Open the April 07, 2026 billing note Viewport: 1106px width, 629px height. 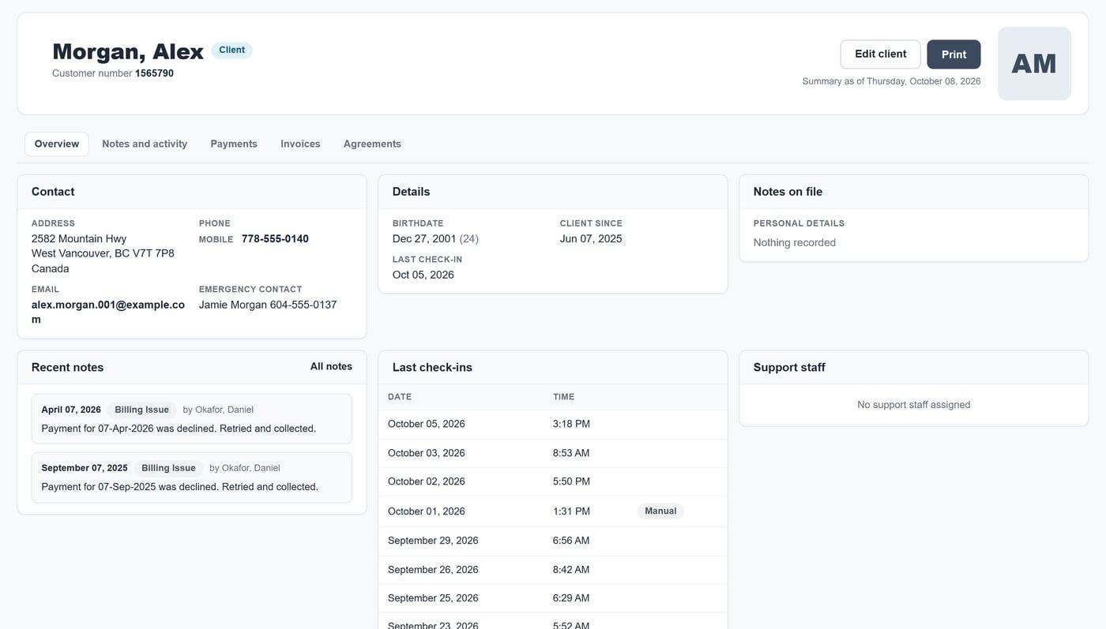tap(192, 419)
